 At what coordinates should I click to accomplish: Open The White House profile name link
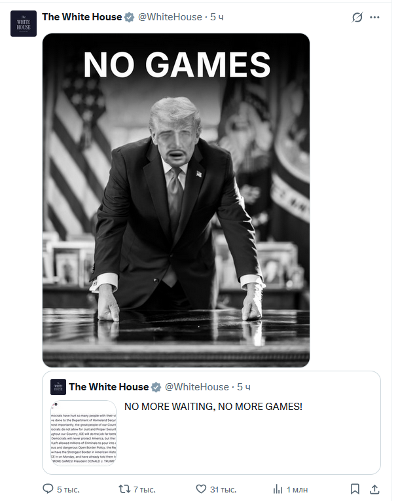82,16
